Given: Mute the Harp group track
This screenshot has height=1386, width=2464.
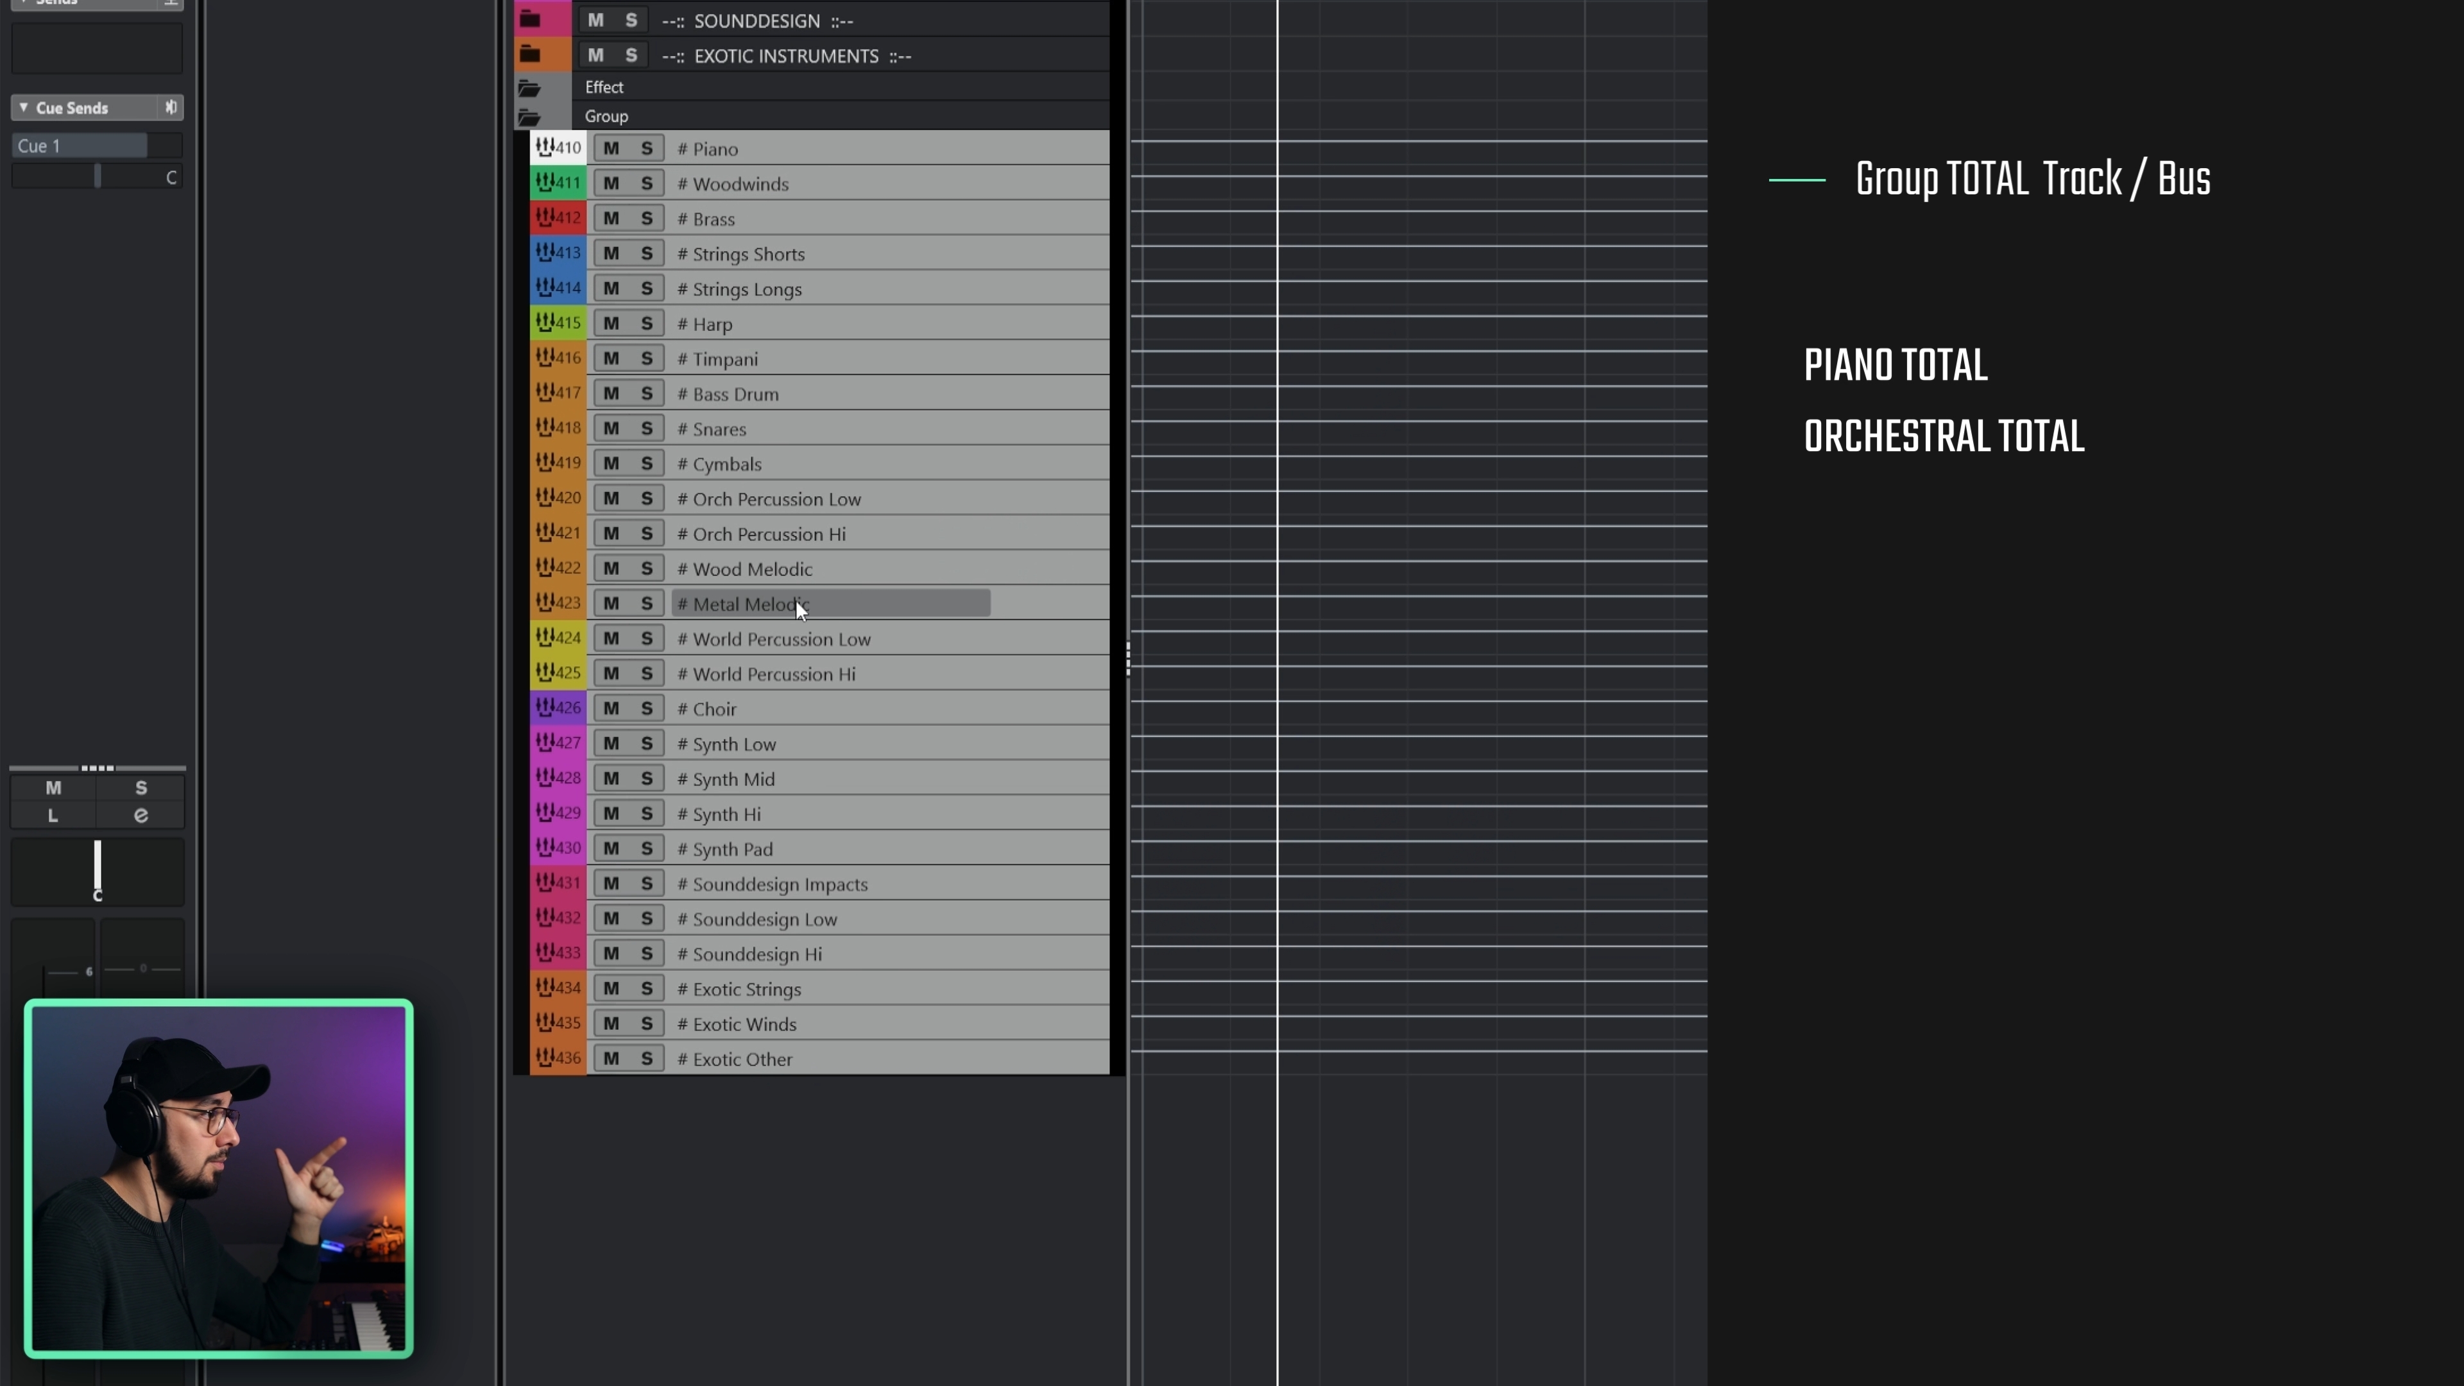Looking at the screenshot, I should [x=610, y=323].
